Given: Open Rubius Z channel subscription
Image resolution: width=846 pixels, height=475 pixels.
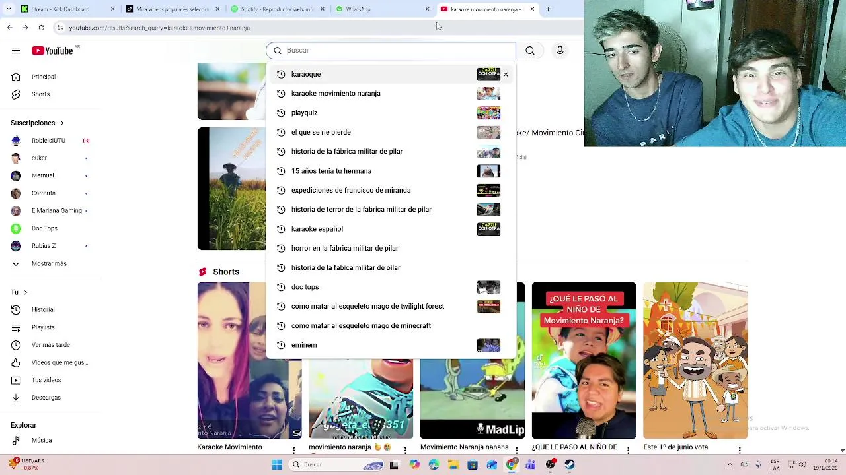Looking at the screenshot, I should [x=44, y=246].
